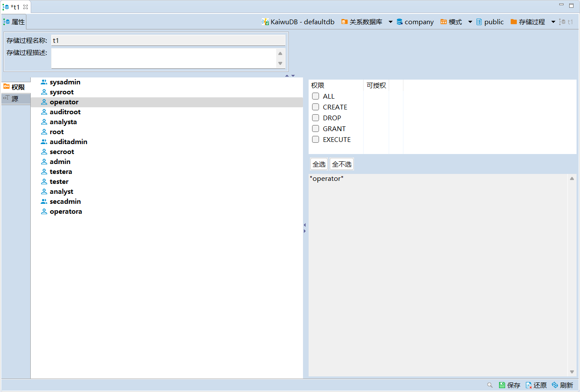Open the 属性 tab
Image resolution: width=580 pixels, height=392 pixels.
pos(14,22)
